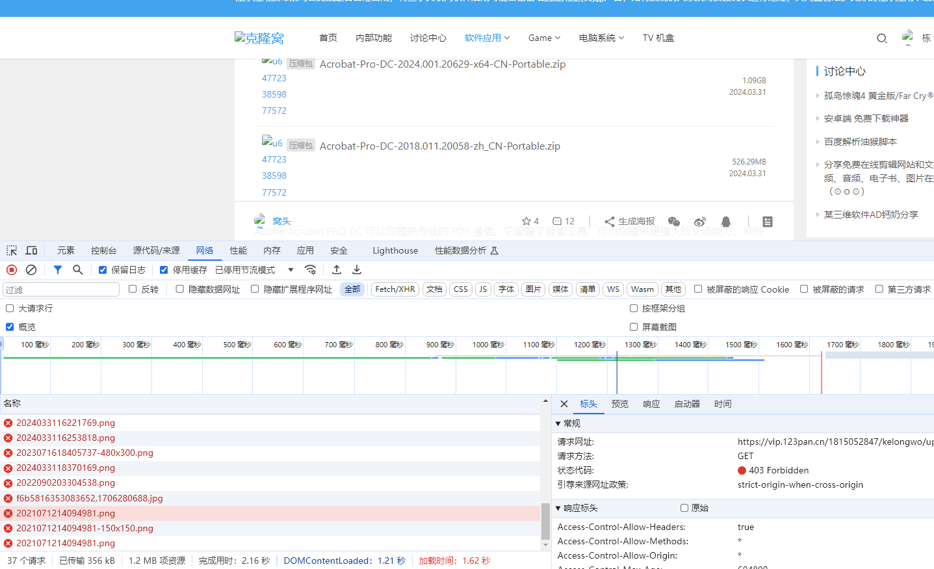Filter requests by 图片 type
Viewport: 934px width, 569px height.
534,289
